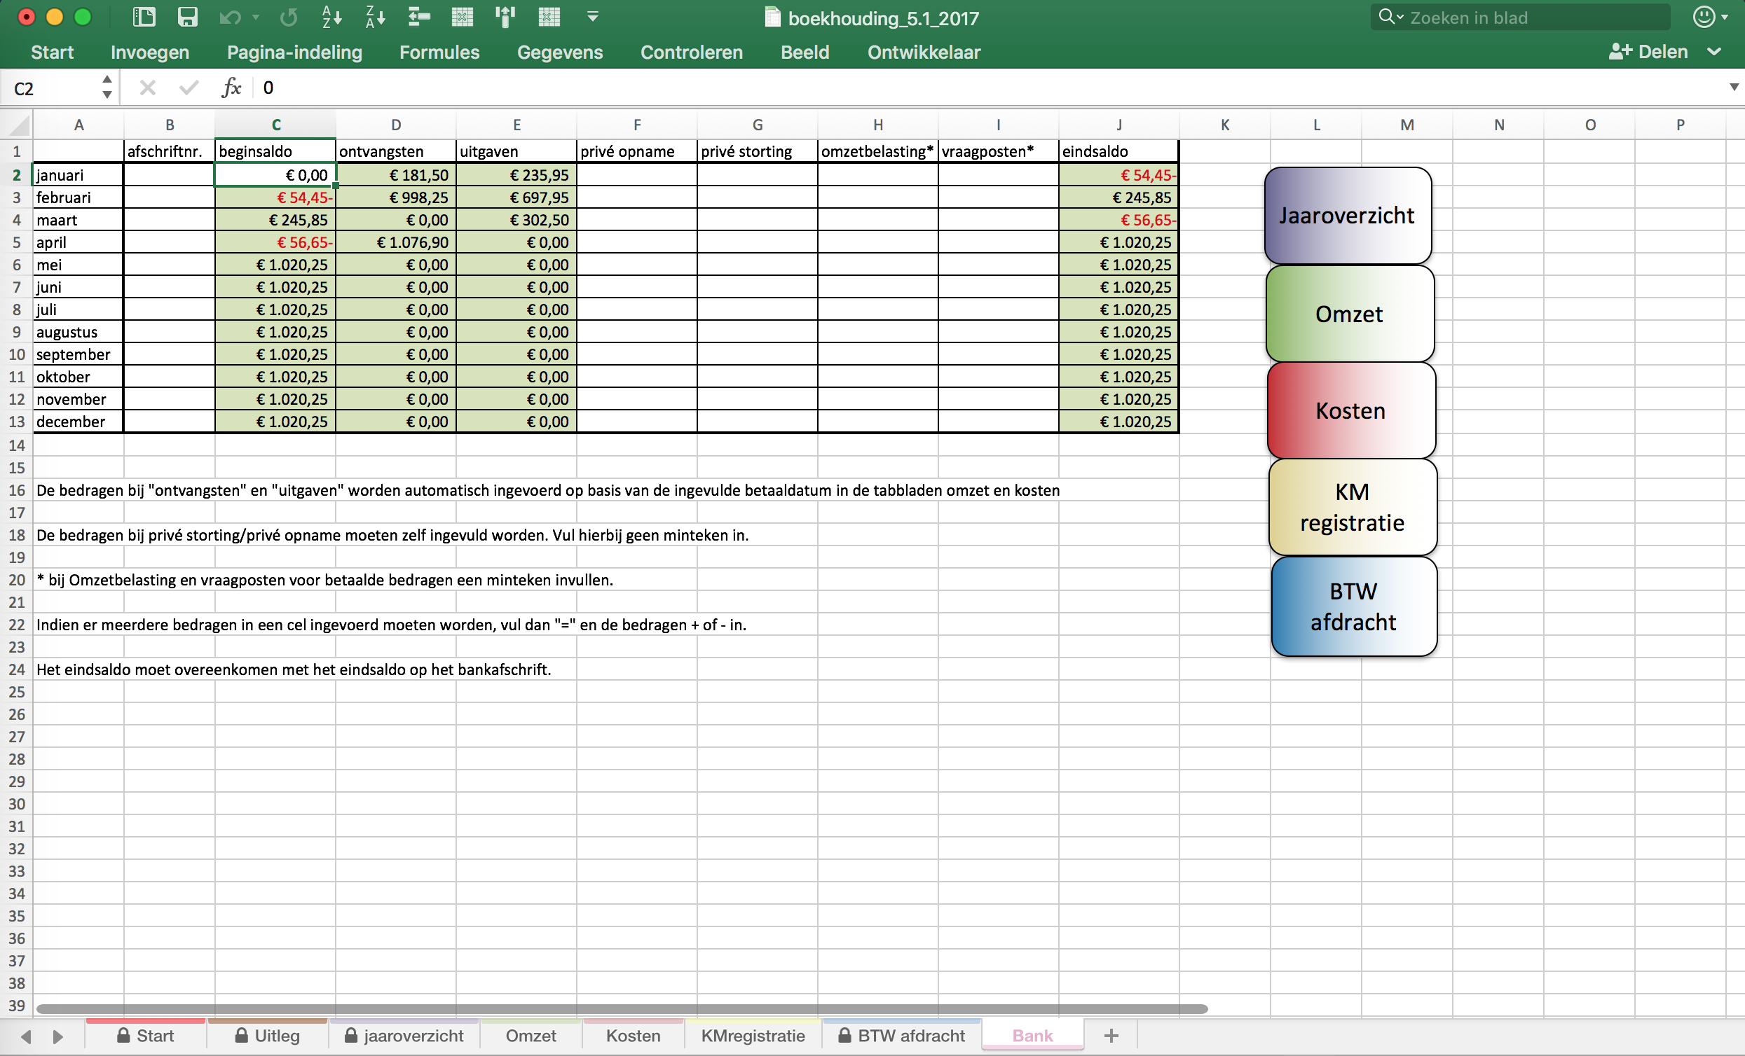This screenshot has width=1745, height=1056.
Task: Expand the formula bar with right arrow
Action: pos(1734,88)
